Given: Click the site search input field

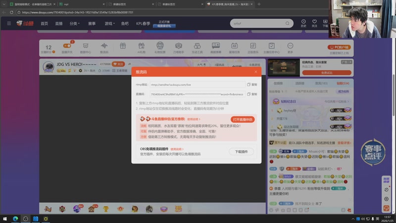Looking at the screenshot, I should click(x=258, y=23).
